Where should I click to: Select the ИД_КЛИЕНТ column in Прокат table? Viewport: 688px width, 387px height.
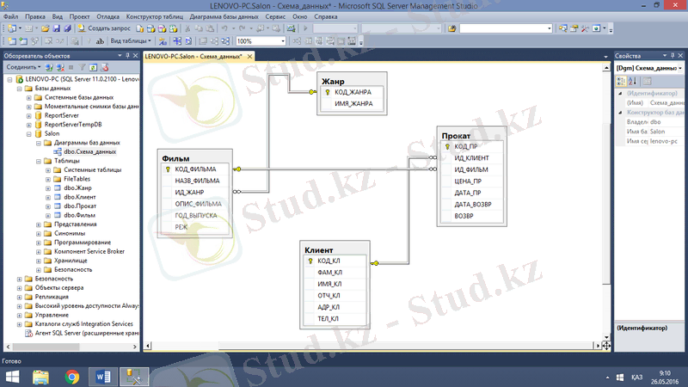(471, 158)
